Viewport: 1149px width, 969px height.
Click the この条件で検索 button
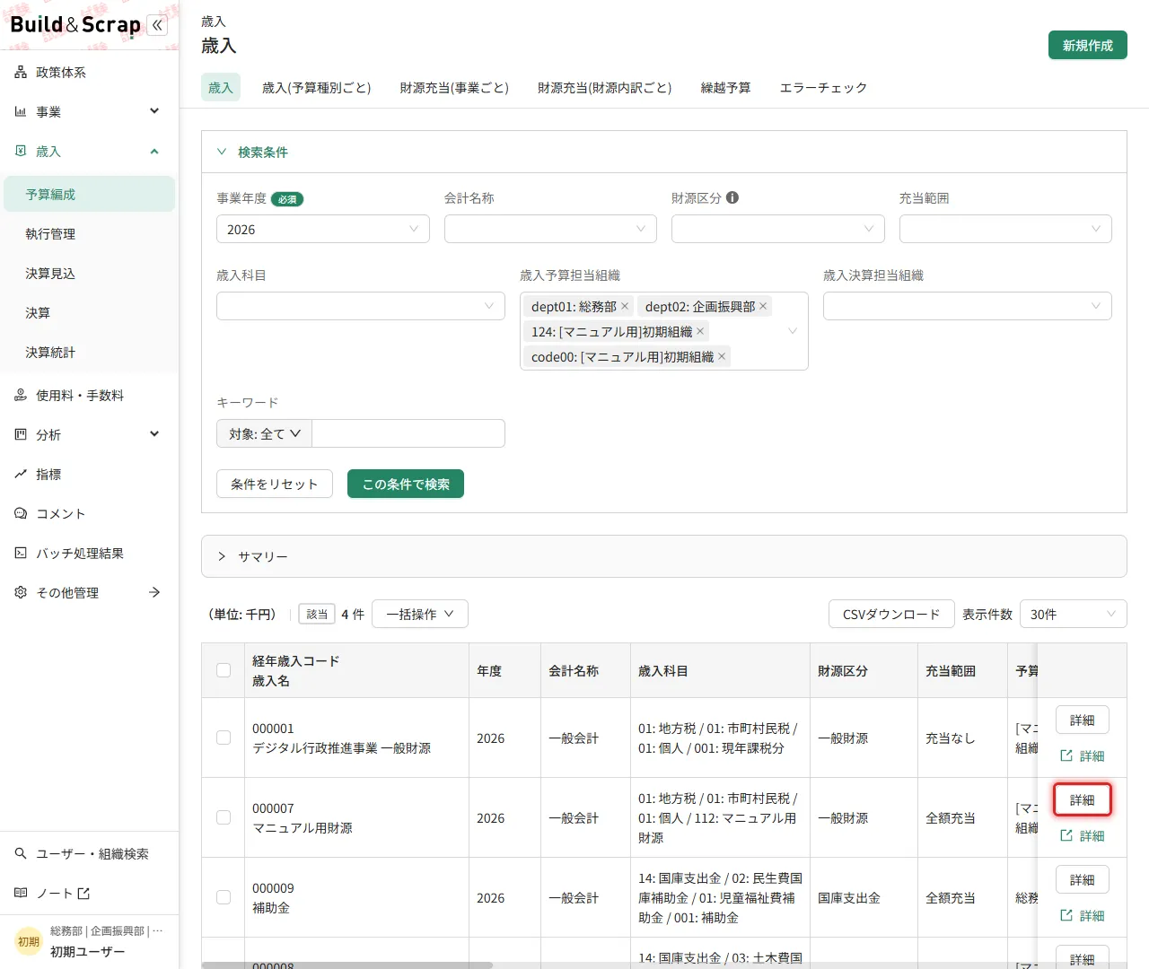(x=406, y=484)
